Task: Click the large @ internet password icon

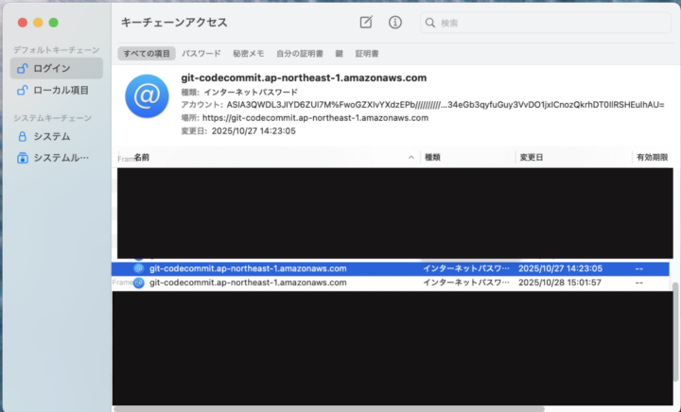Action: coord(147,96)
